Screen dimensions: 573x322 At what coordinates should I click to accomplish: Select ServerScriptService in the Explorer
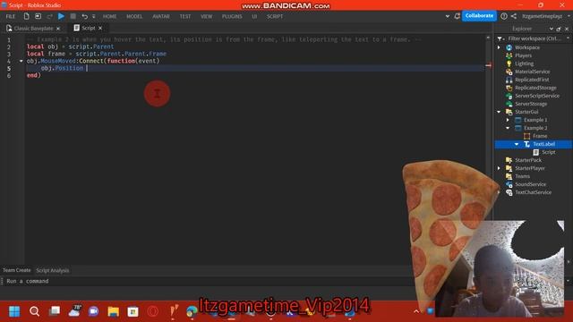[537, 96]
